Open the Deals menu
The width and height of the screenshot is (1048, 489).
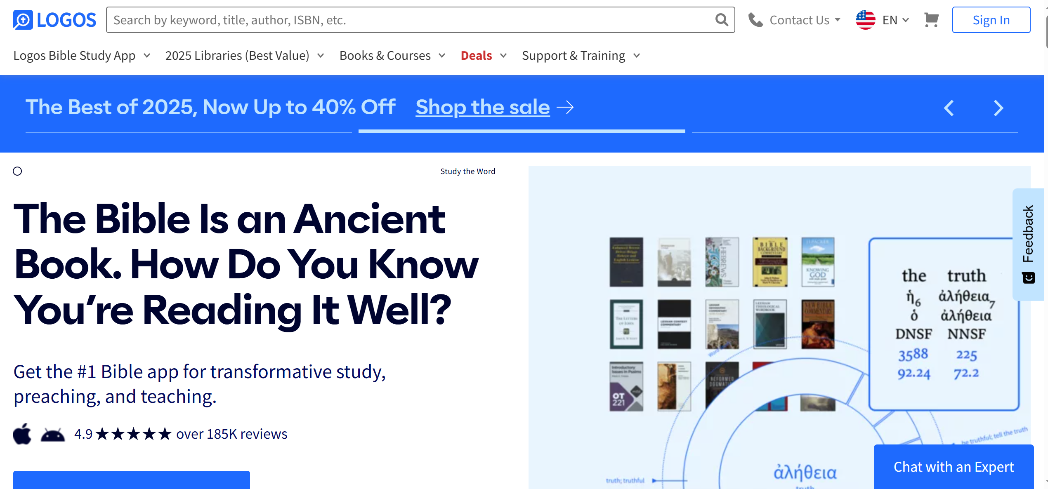484,55
